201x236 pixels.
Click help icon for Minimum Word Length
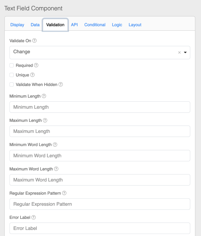pyautogui.click(x=55, y=144)
